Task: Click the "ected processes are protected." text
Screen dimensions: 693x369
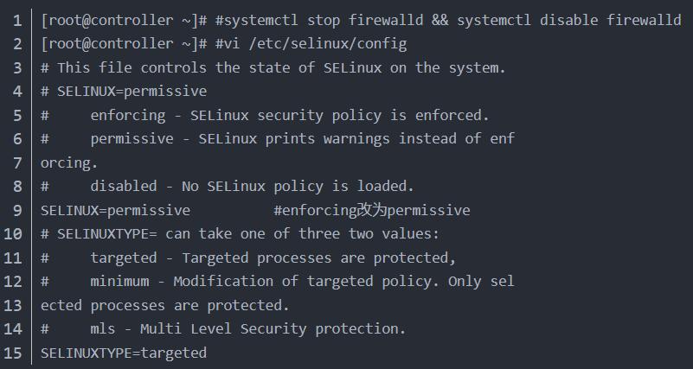Action: pos(164,305)
